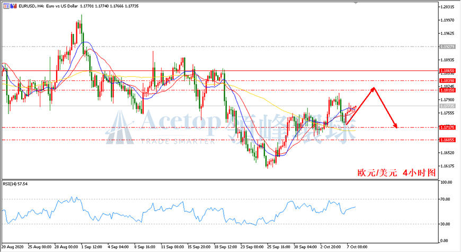Click the 1.16520 price scale value
Viewport: 461px width, 252px height.
(448, 153)
